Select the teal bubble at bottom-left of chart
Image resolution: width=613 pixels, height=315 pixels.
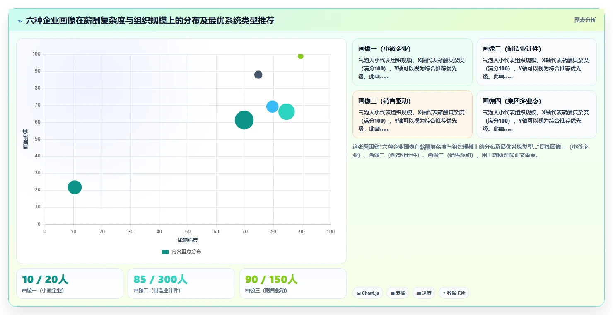(75, 187)
